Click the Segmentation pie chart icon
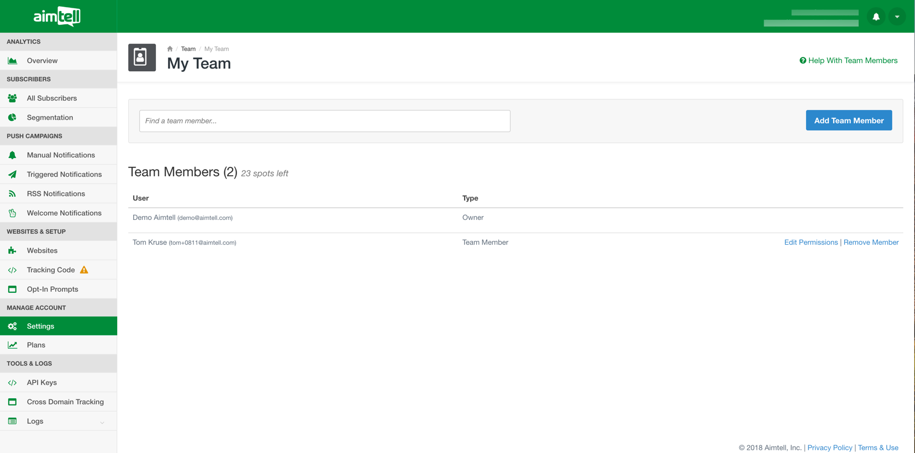This screenshot has height=453, width=915. click(12, 118)
